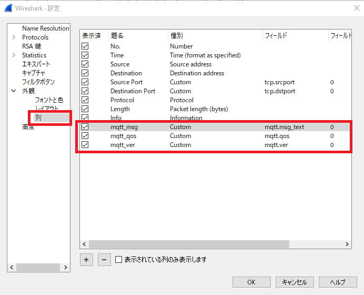Select the mqtt_ver title cell
Image resolution: width=364 pixels, height=295 pixels.
(x=123, y=145)
